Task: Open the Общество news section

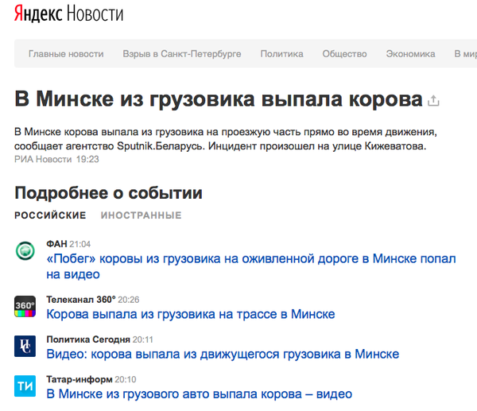Action: point(344,54)
